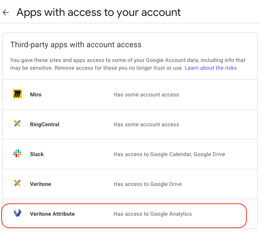Screen dimensions: 260x232
Task: Select the Slack app name
Action: click(x=37, y=154)
